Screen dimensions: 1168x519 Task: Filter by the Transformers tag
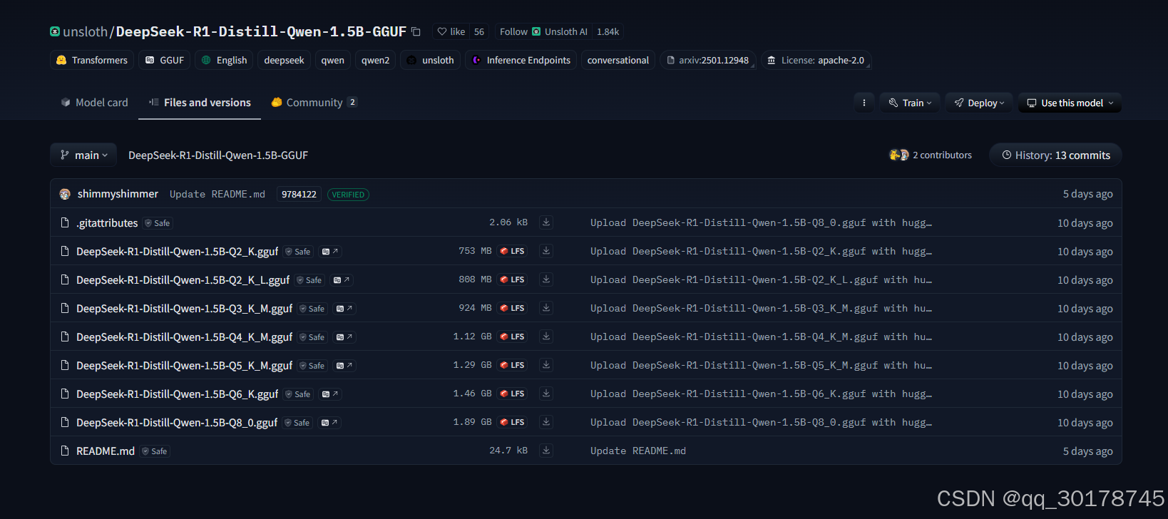click(92, 60)
